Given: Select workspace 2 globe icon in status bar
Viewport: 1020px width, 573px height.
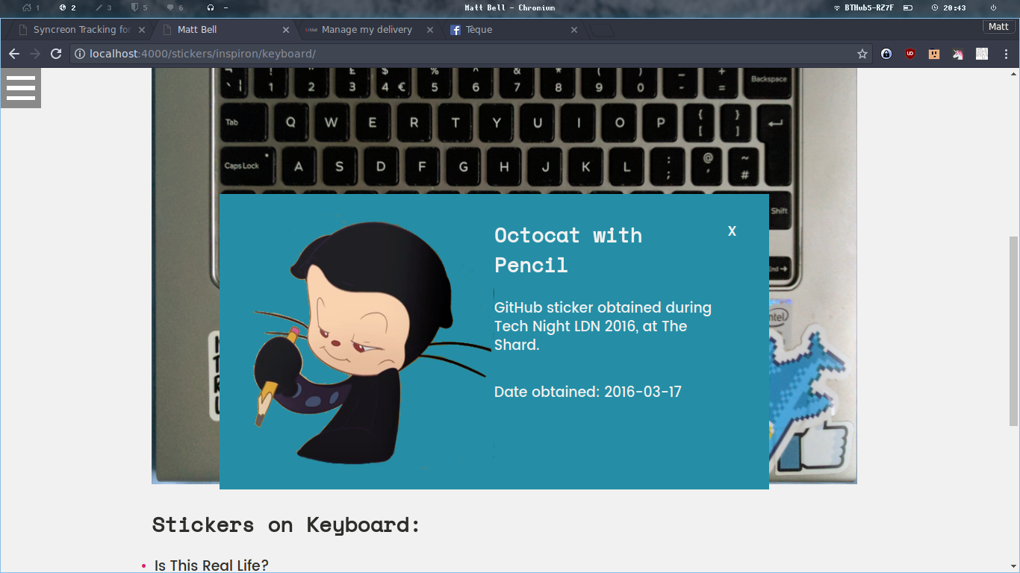Looking at the screenshot, I should [63, 7].
